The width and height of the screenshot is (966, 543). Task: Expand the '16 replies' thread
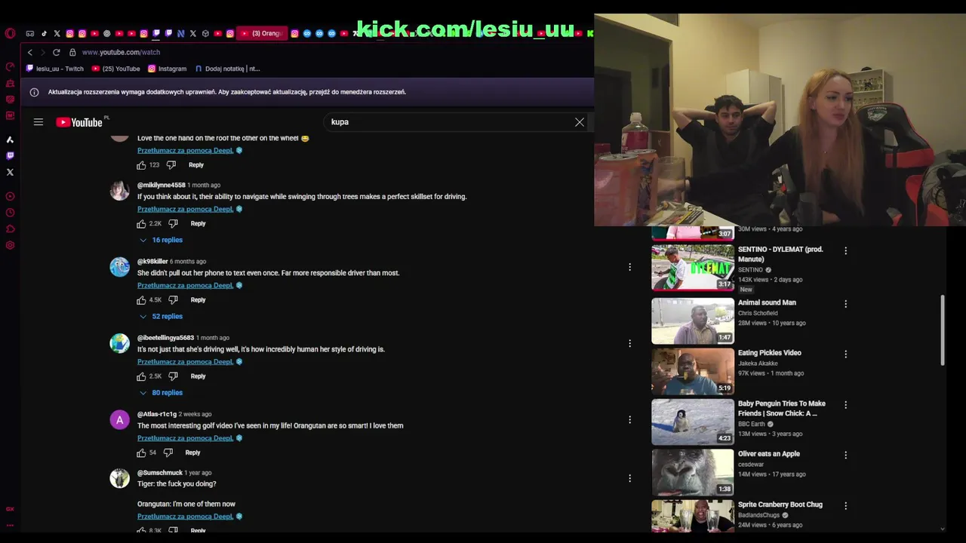[161, 240]
